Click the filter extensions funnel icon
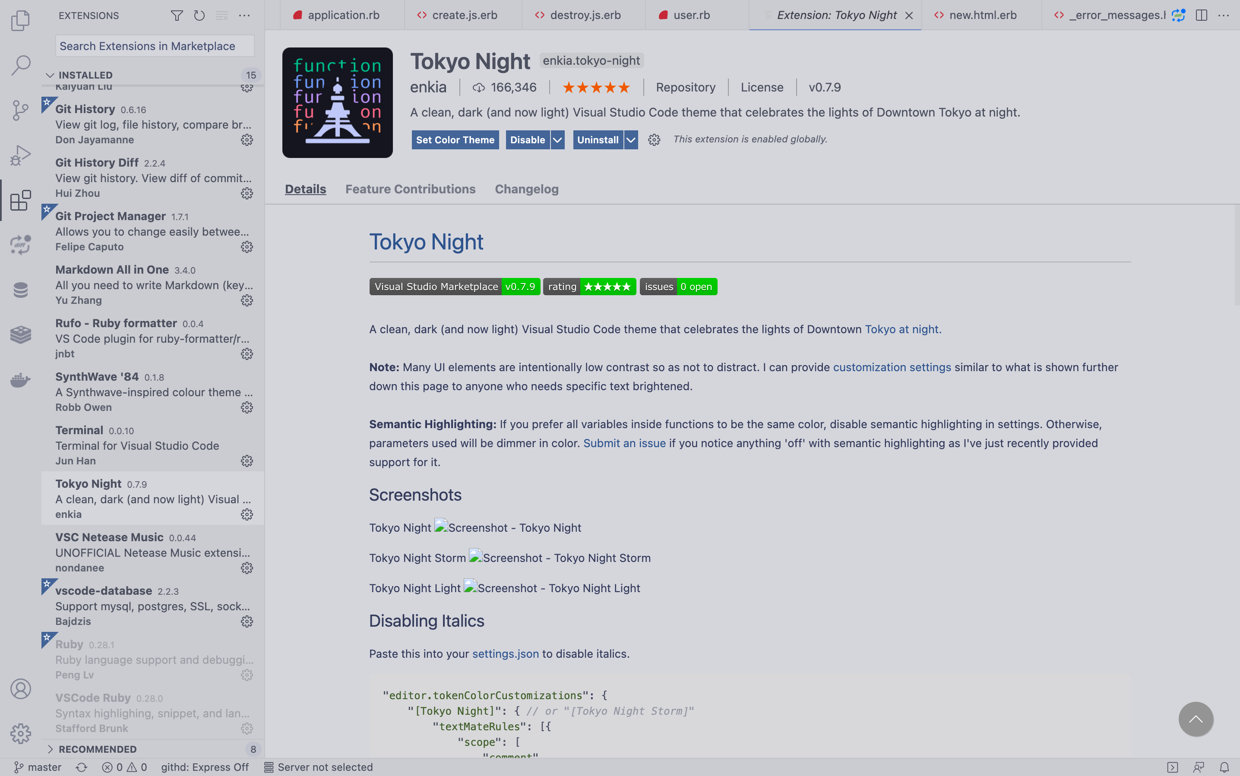Image resolution: width=1240 pixels, height=776 pixels. [x=177, y=16]
